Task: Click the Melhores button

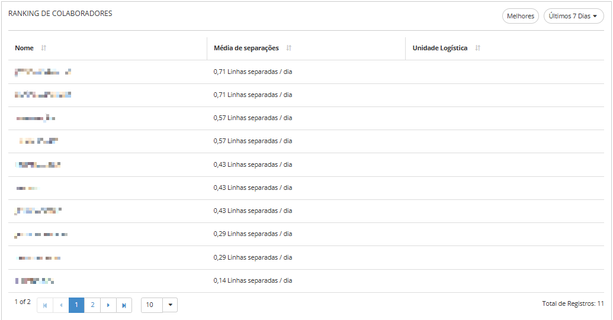Action: click(521, 16)
